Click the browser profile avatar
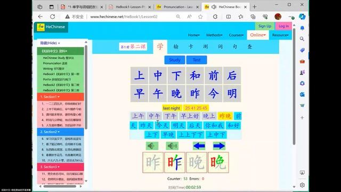Viewport: 341px width, 192px height. [278, 17]
